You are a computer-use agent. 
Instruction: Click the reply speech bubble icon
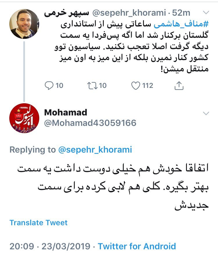49,85
